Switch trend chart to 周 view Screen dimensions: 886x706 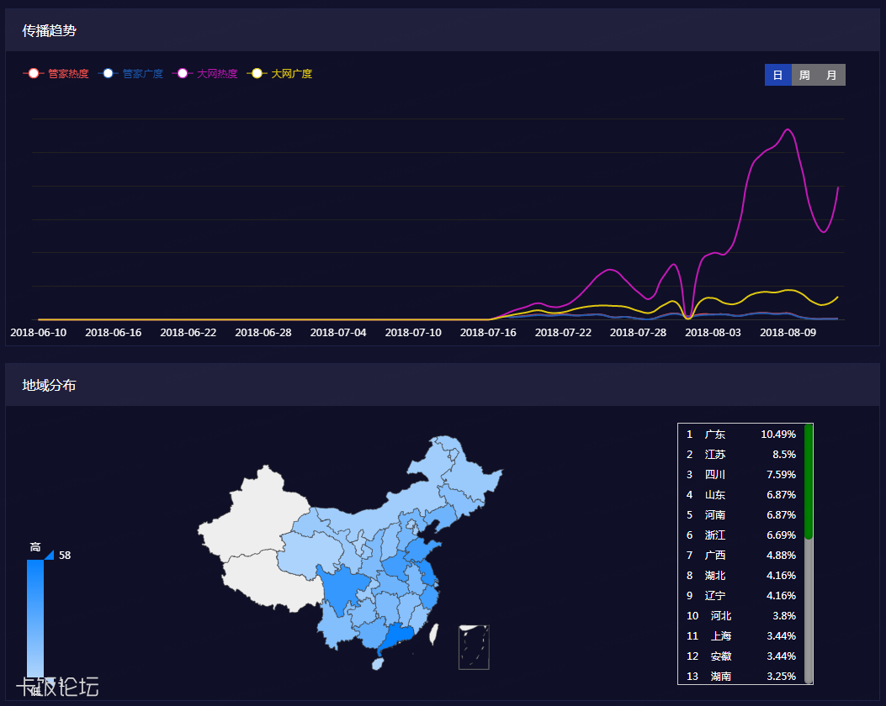(x=804, y=75)
